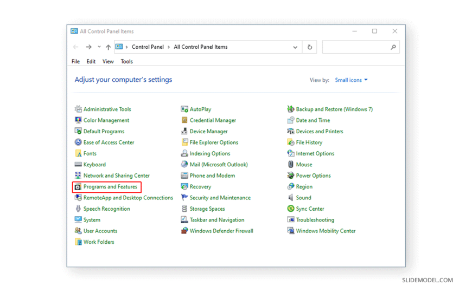Click the Default Programs icon
Image resolution: width=472 pixels, height=292 pixels.
point(78,131)
